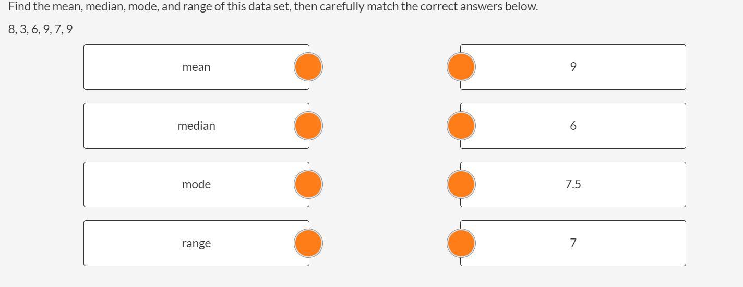743x287 pixels.
Task: Select the orange dot attached to answer 7
Action: (461, 243)
